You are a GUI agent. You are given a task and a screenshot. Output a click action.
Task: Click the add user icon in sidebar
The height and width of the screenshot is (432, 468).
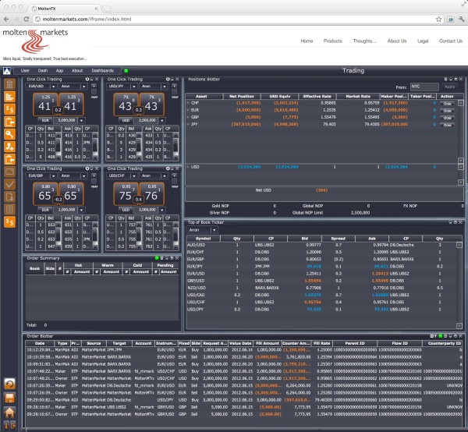tap(10, 146)
